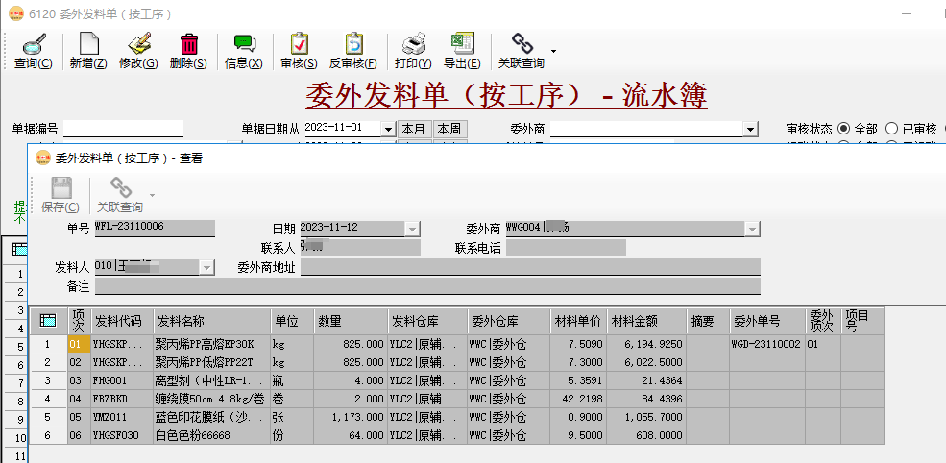Click amount cell 1,055.7000
946x463 pixels.
click(x=646, y=417)
